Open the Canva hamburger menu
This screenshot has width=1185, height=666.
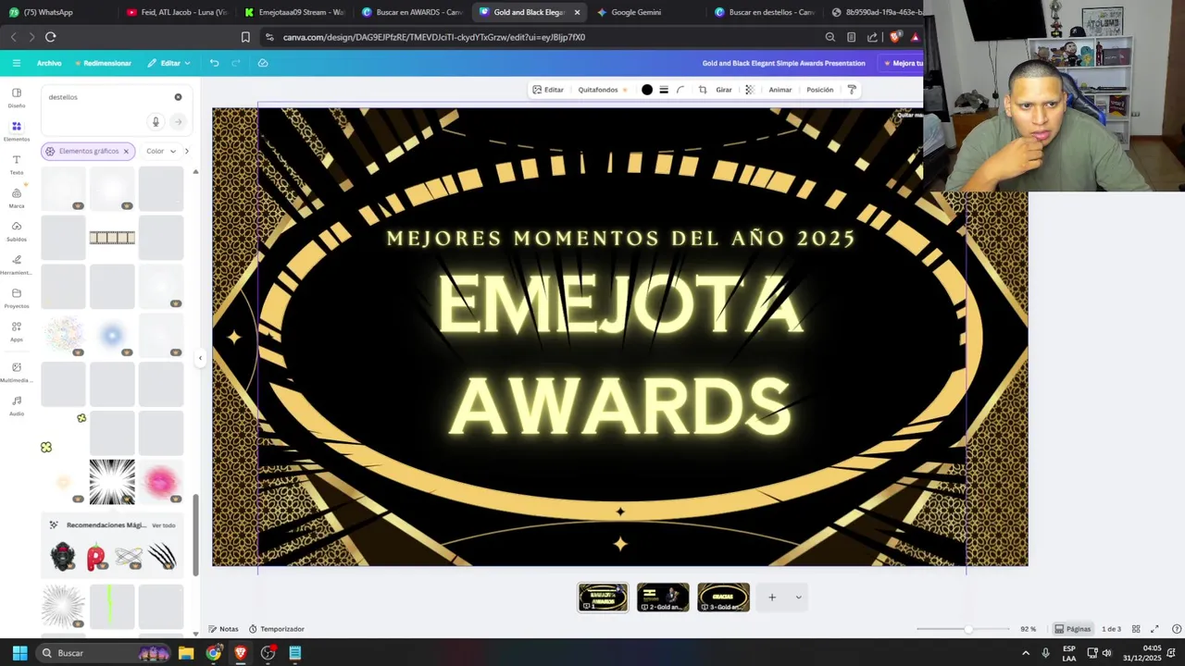tap(16, 63)
